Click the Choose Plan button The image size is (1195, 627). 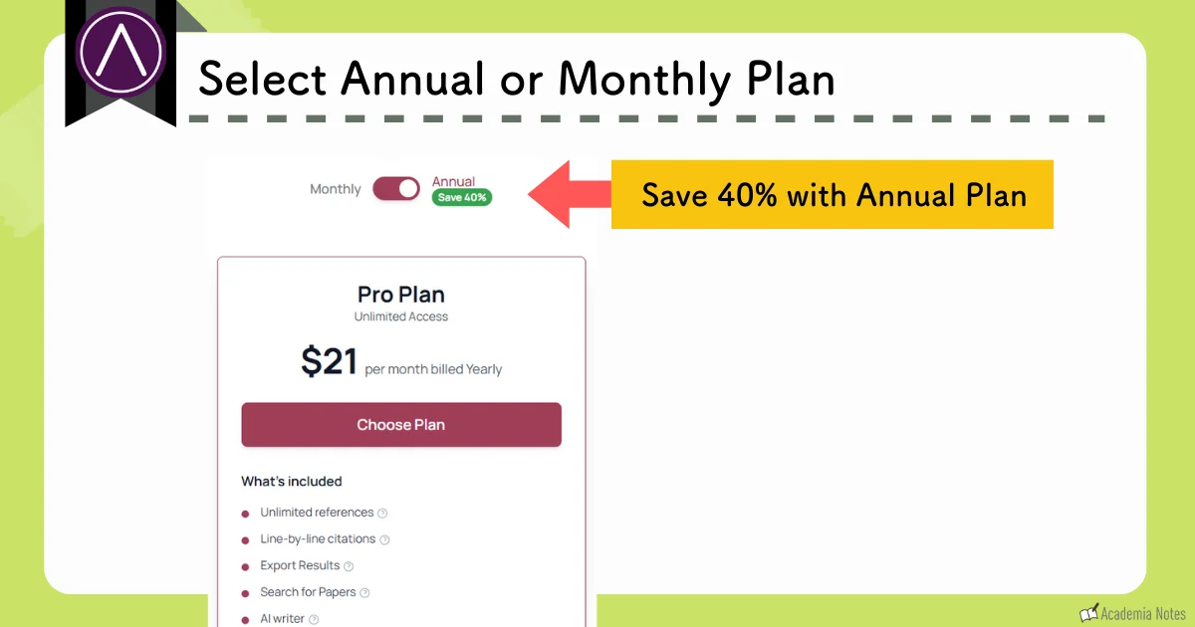[x=401, y=424]
